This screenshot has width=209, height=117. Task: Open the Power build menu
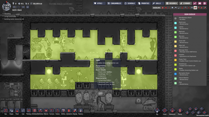(x=17, y=111)
